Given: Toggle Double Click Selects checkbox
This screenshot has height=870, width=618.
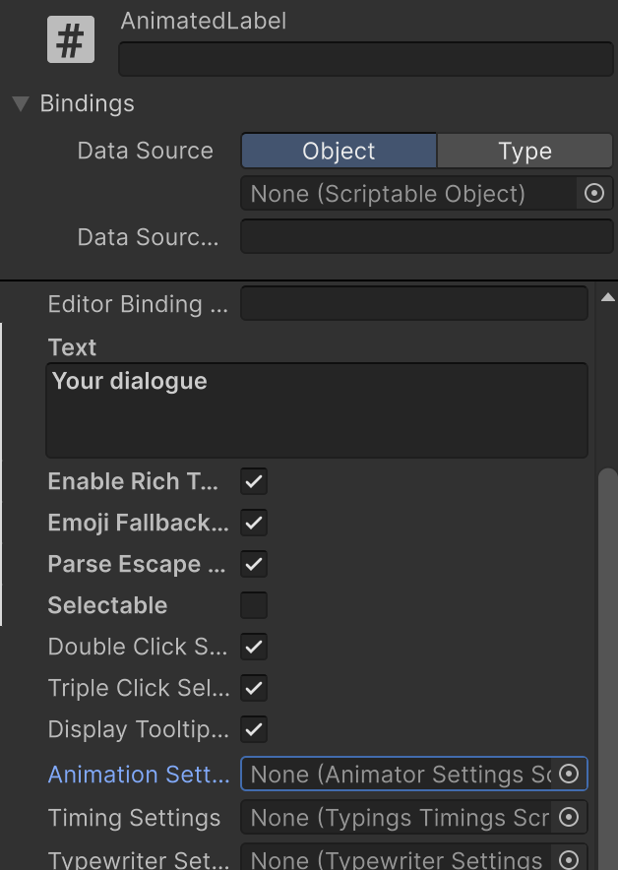Looking at the screenshot, I should [254, 647].
